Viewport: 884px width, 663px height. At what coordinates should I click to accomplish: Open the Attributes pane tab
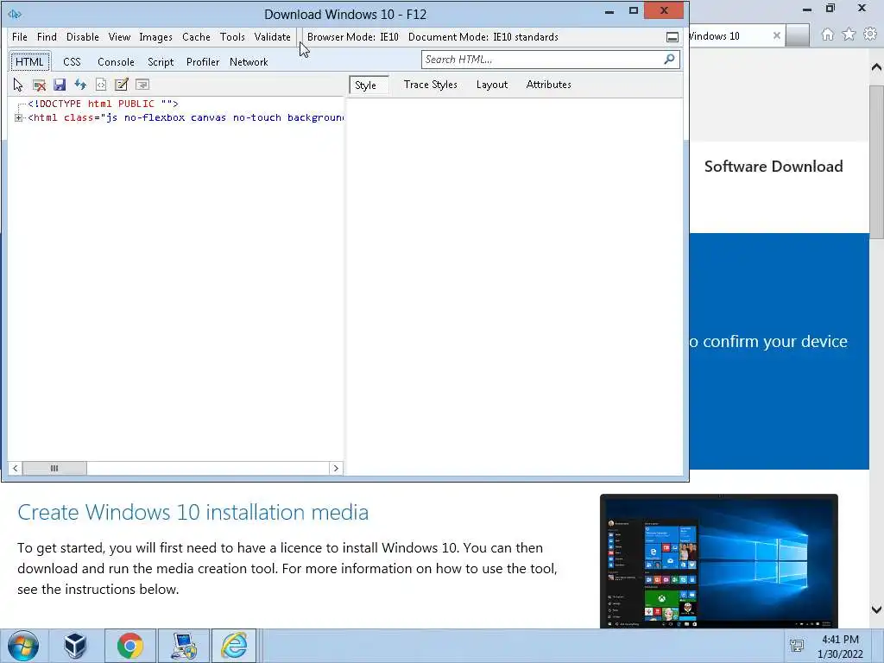548,85
